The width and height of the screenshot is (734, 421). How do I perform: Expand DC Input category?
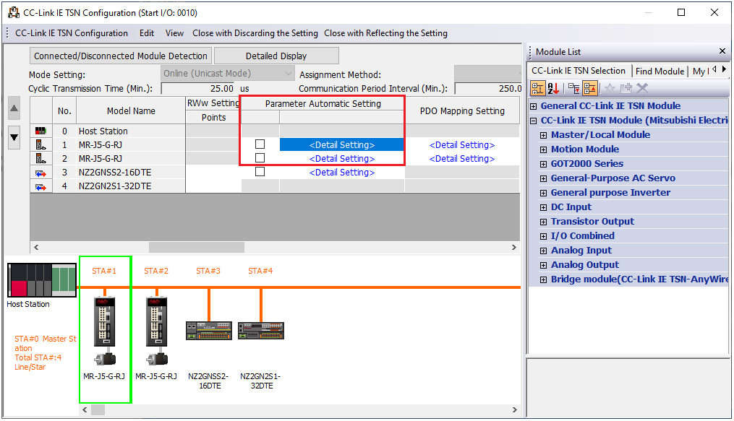coord(544,207)
